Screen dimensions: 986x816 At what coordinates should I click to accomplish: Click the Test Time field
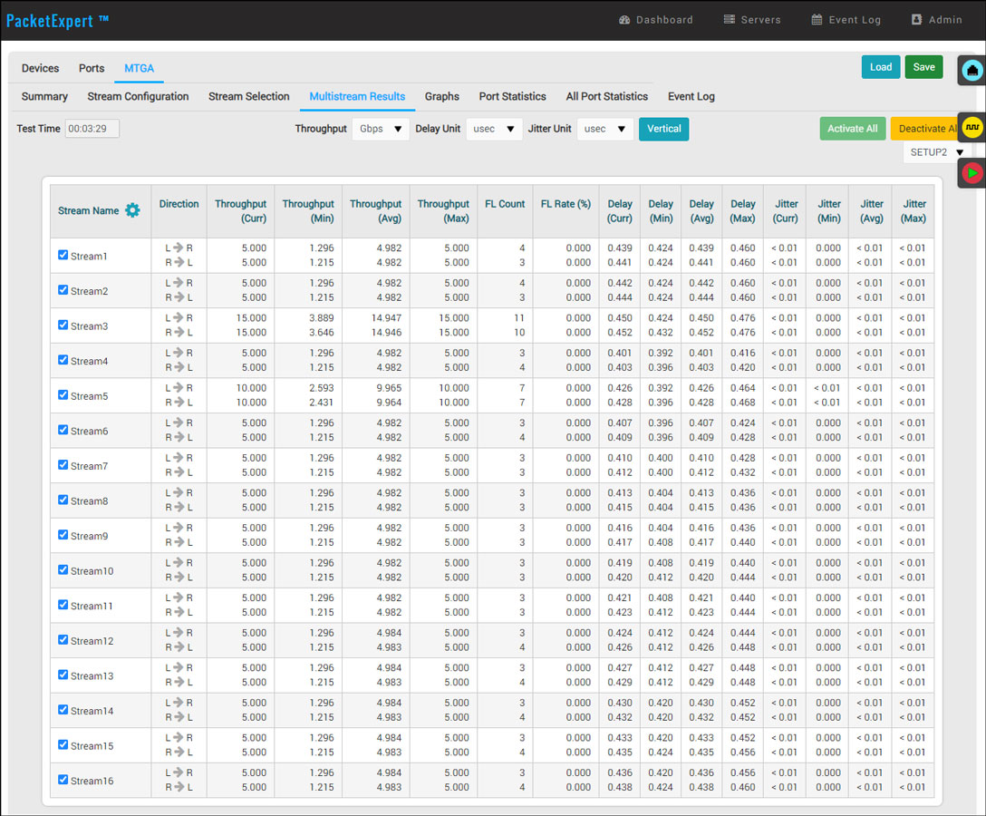(x=92, y=129)
